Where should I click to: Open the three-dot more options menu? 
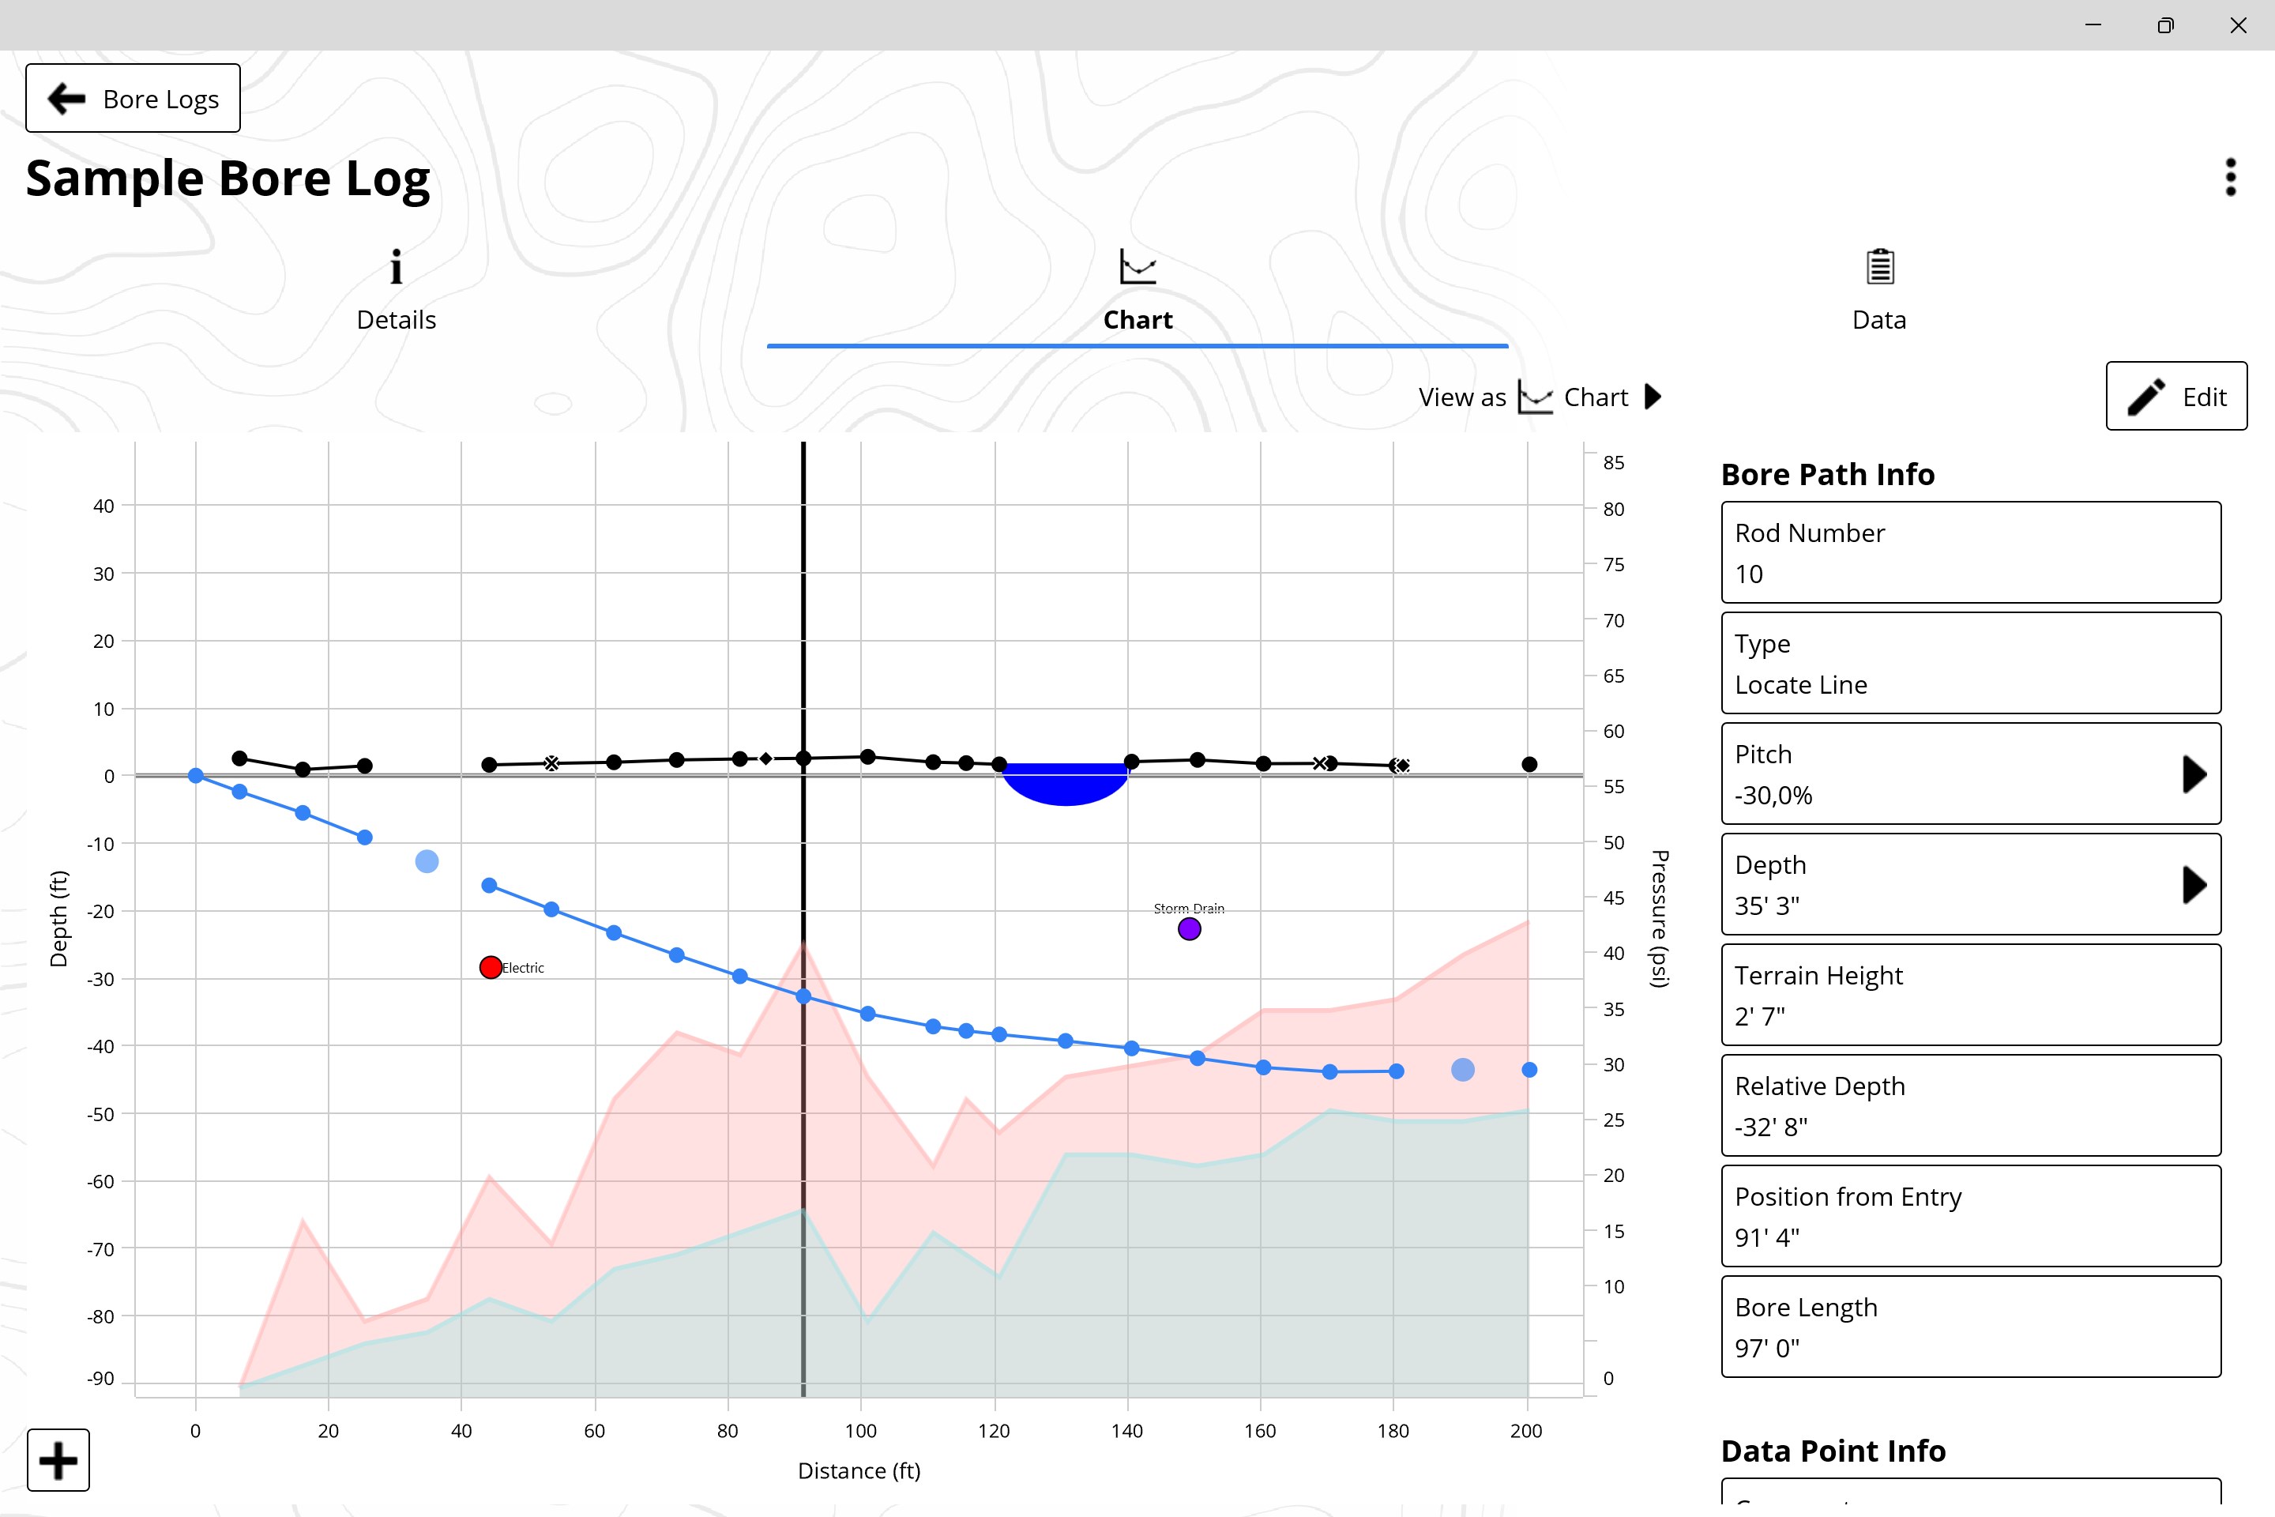(x=2231, y=178)
